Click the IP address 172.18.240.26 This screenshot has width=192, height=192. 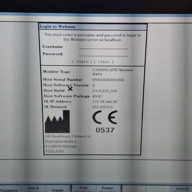click(x=105, y=102)
